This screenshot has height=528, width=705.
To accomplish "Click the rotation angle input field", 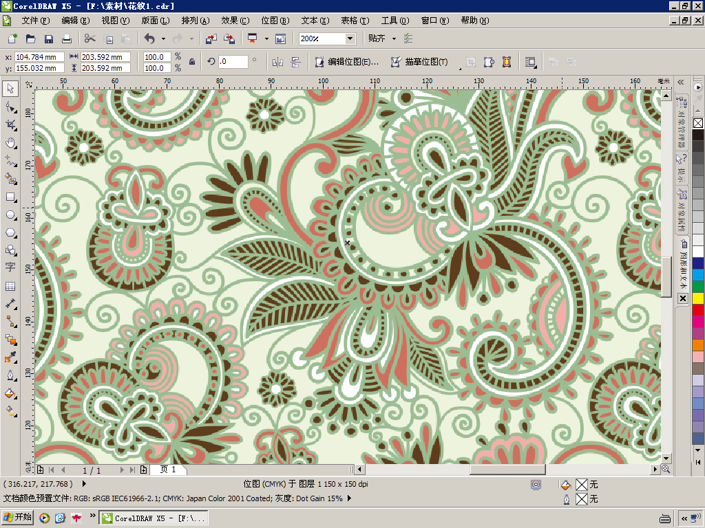I will click(x=233, y=62).
